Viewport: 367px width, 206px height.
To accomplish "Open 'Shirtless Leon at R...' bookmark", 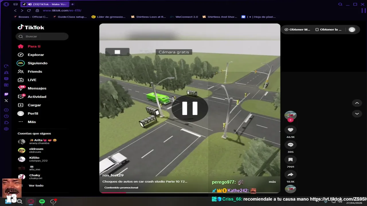I will (148, 17).
